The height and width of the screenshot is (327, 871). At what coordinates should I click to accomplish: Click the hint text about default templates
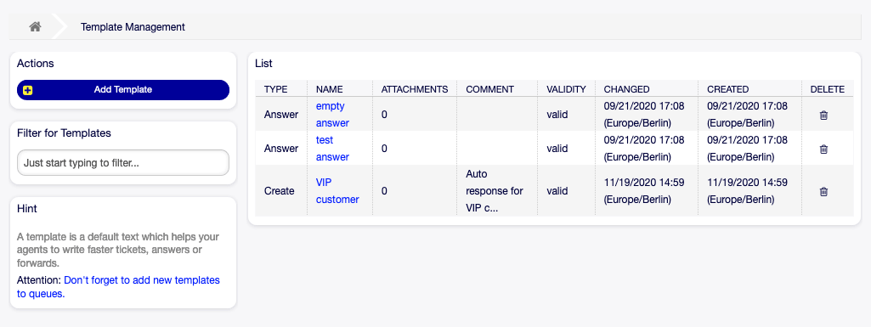(x=118, y=250)
